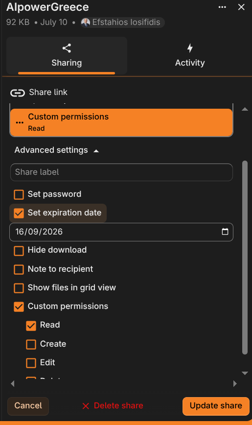
Task: Open the calendar picker icon in date field
Action: [x=225, y=232]
